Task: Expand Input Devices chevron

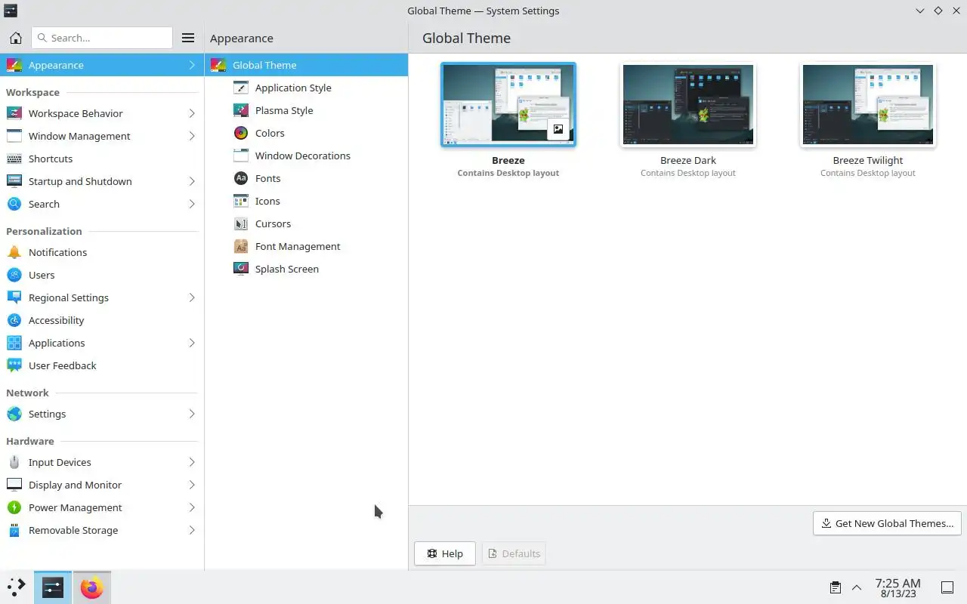Action: pyautogui.click(x=192, y=462)
